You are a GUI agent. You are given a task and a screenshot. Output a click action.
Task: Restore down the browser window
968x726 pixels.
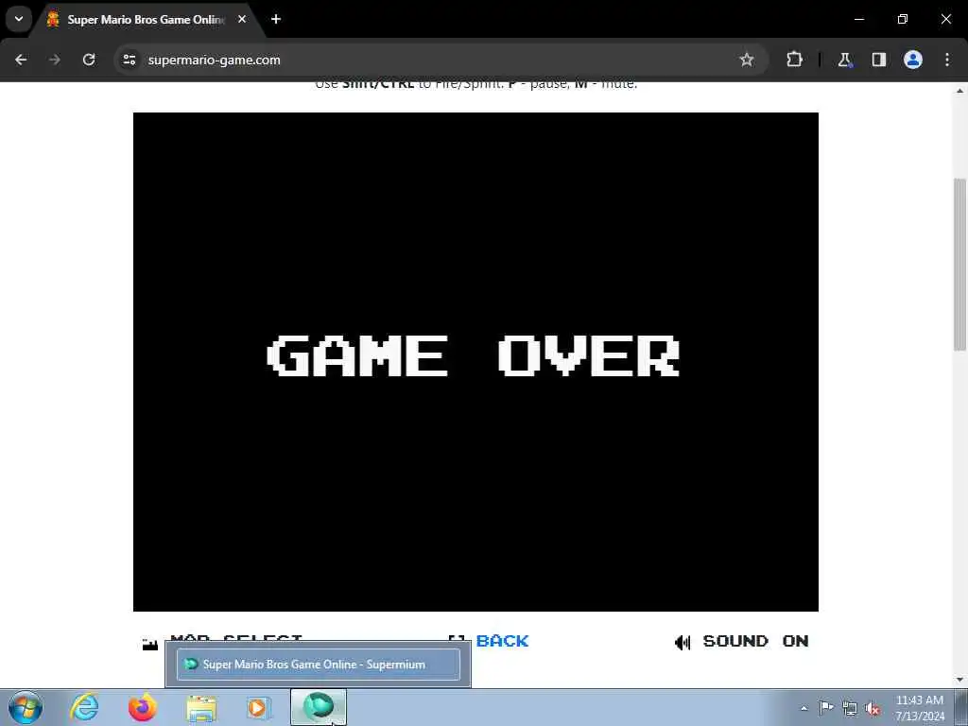[x=903, y=19]
